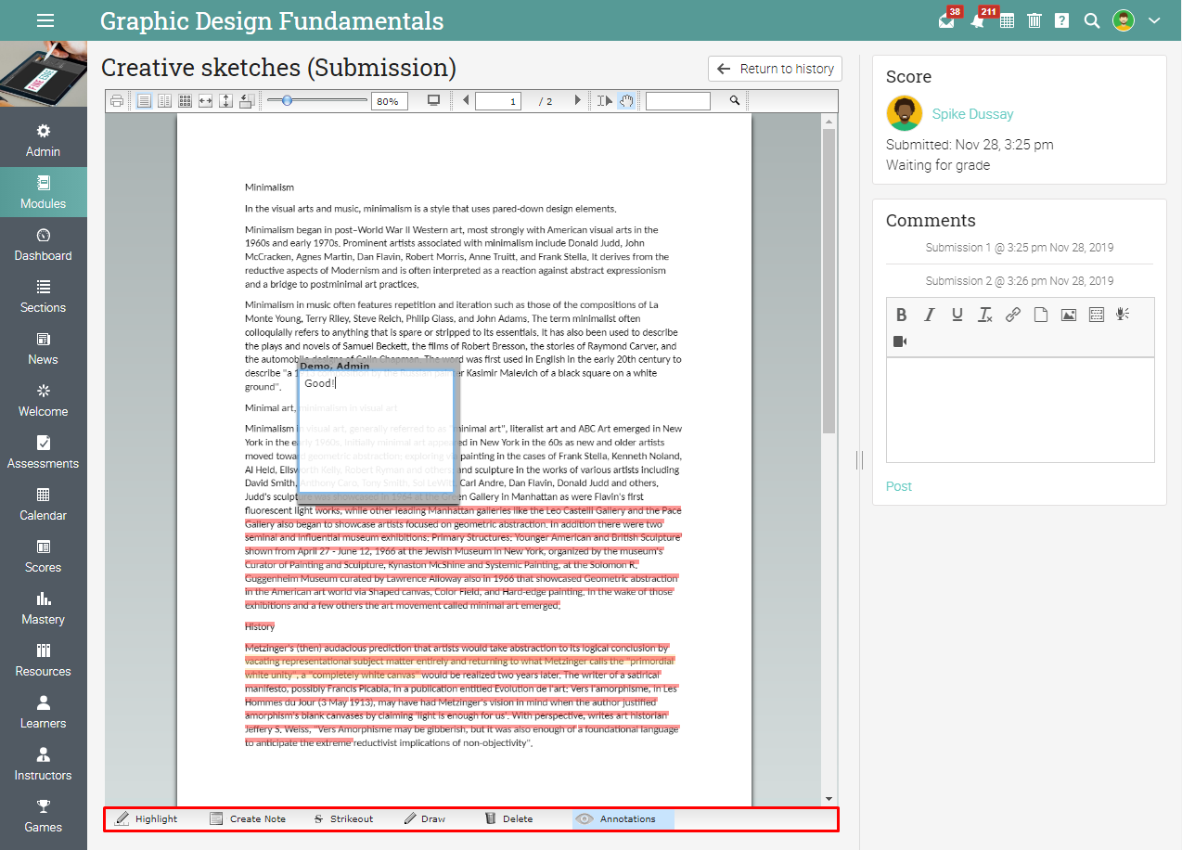
Task: Record video using the camera icon
Action: click(x=900, y=341)
